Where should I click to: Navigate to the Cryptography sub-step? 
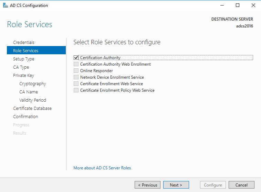click(x=33, y=84)
